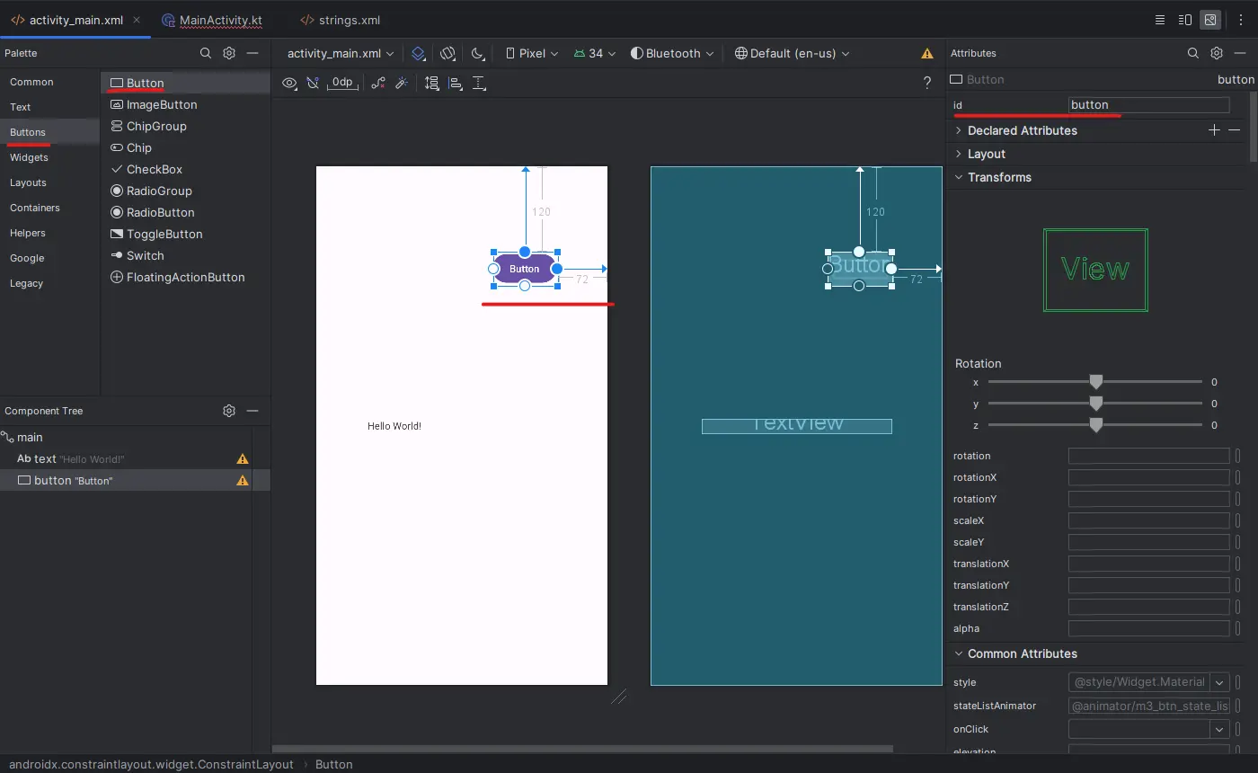Toggle autoconnect magnet icon in toolbar
The image size is (1258, 773).
313,83
